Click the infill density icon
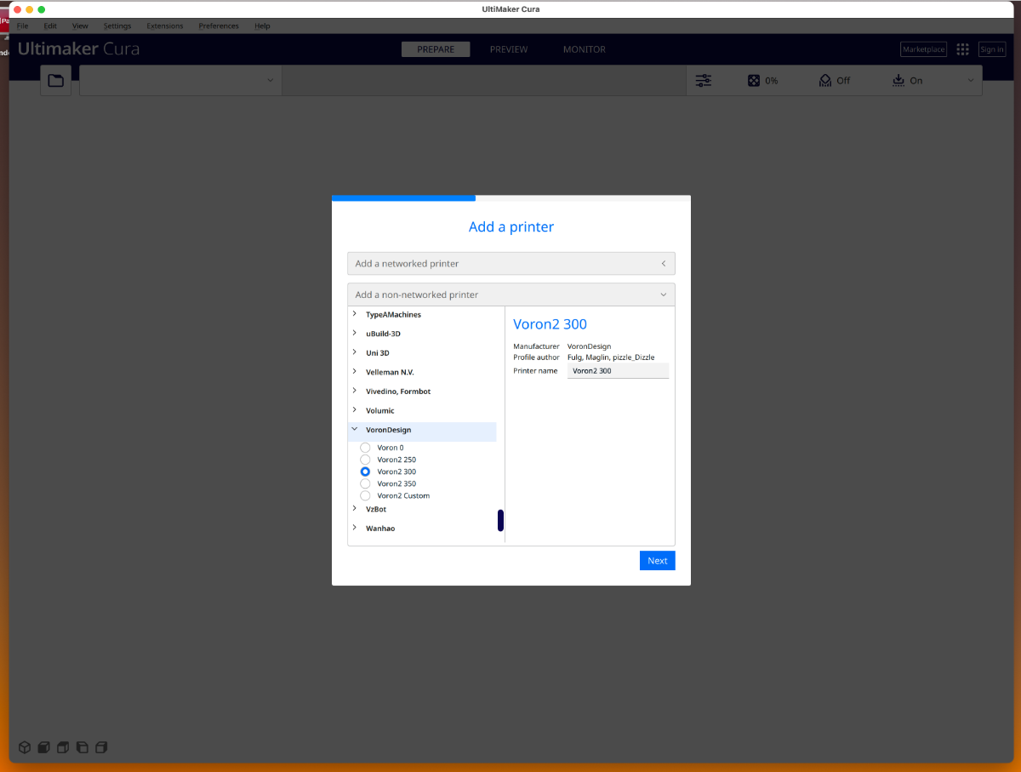This screenshot has height=772, width=1021. (x=754, y=80)
